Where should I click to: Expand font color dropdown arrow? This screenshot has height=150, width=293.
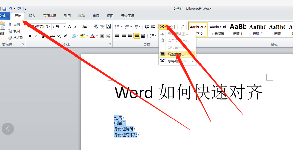[x=97, y=36]
